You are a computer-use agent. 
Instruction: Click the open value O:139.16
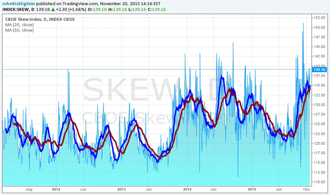pyautogui.click(x=97, y=10)
